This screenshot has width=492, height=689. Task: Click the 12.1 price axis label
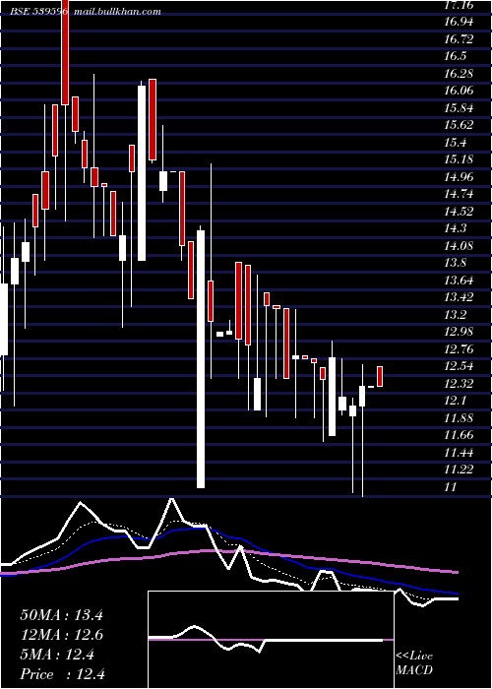455,401
